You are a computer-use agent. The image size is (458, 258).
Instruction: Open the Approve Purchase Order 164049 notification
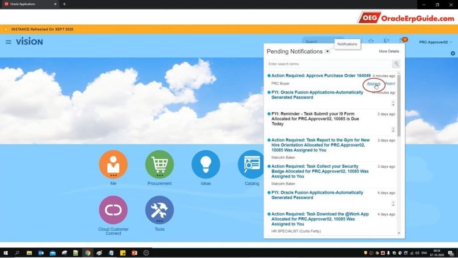pos(321,76)
